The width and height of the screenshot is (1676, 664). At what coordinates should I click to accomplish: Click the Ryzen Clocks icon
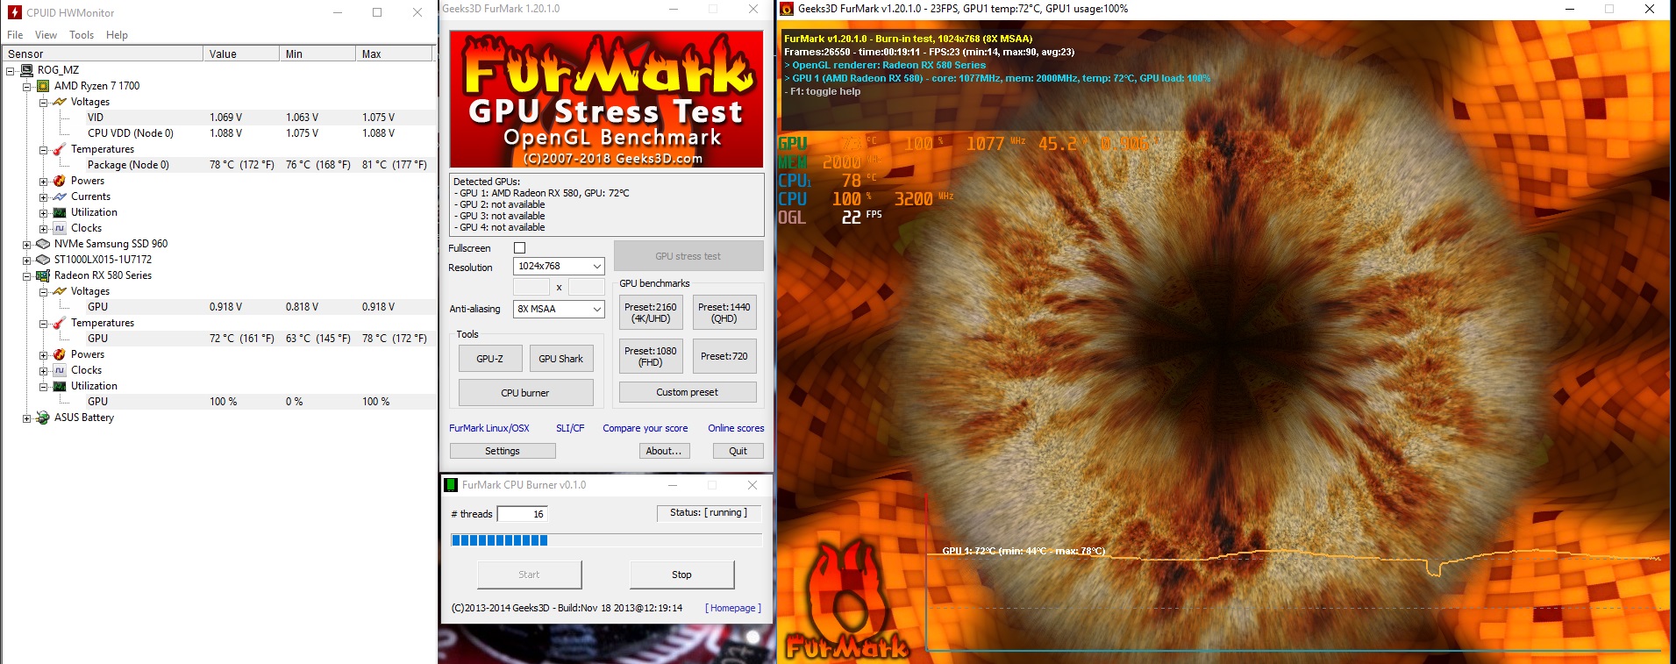[60, 228]
